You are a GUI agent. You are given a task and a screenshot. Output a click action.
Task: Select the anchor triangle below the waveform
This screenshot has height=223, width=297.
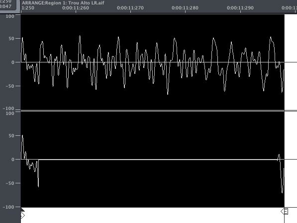click(22, 210)
